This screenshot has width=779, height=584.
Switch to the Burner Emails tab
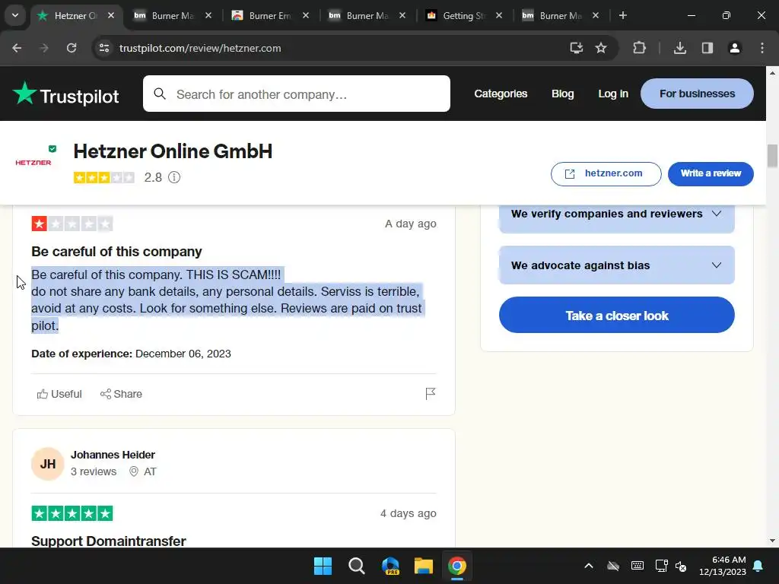[270, 16]
